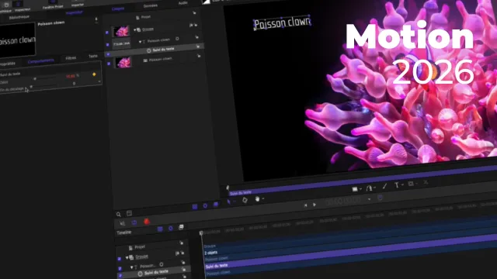Click the timeline playhead at ruler start
The image size is (497, 279).
pyautogui.click(x=201, y=233)
